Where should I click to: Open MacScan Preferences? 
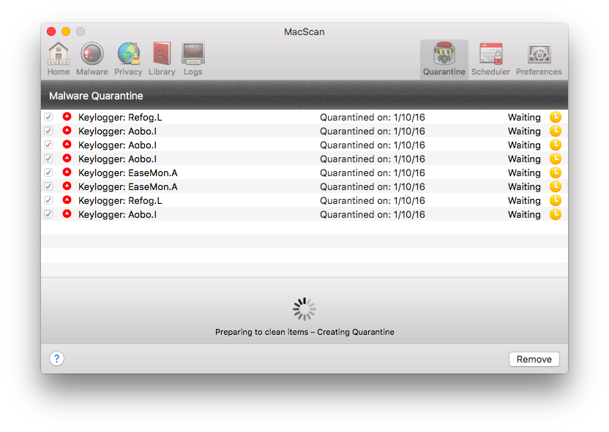(x=539, y=59)
